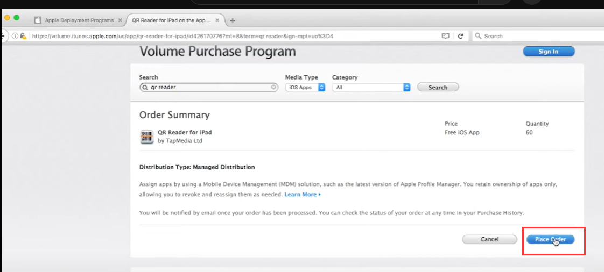604x272 pixels.
Task: Focus the qr reader search input
Action: (x=209, y=87)
